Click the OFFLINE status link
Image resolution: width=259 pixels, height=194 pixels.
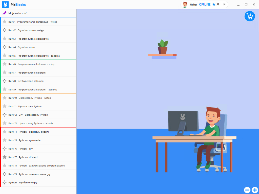[205, 5]
